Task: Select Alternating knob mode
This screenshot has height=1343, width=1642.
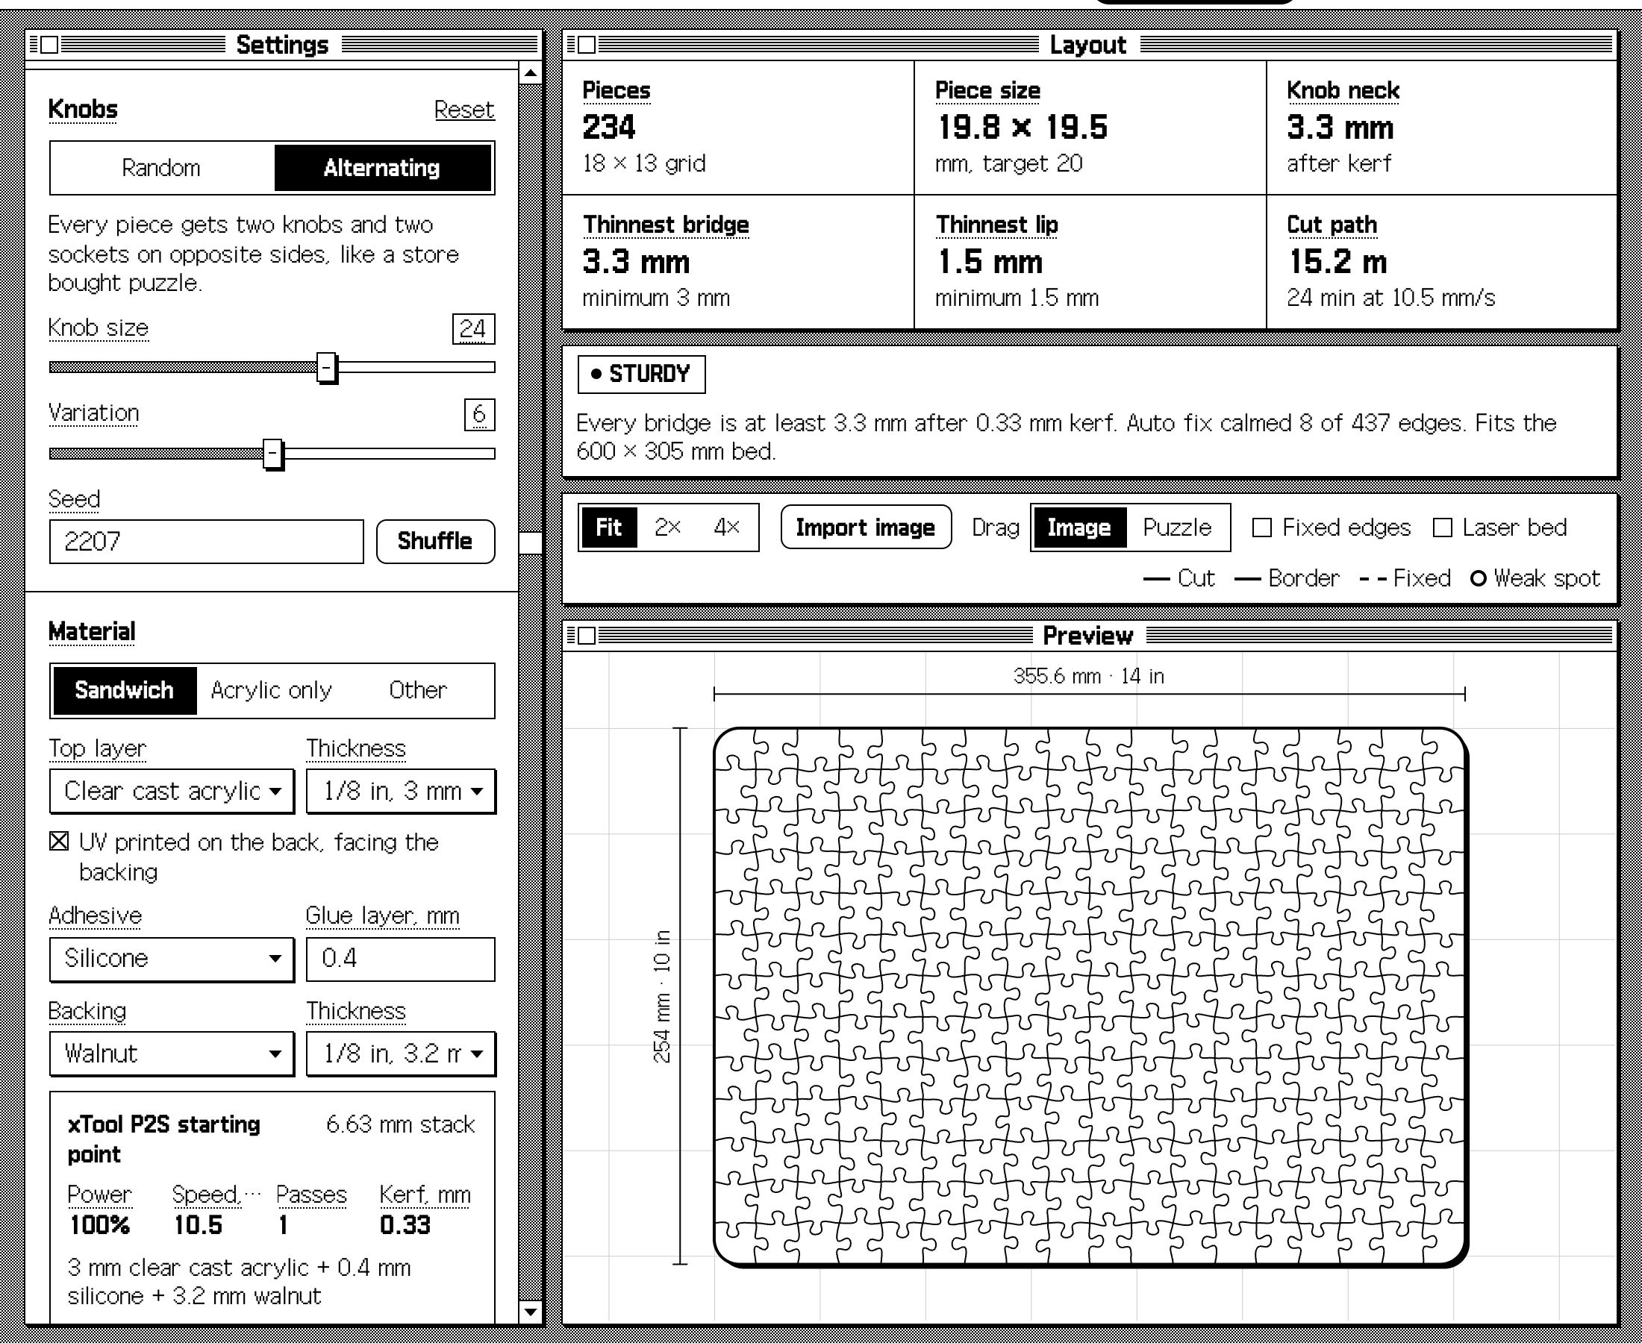Action: 382,168
